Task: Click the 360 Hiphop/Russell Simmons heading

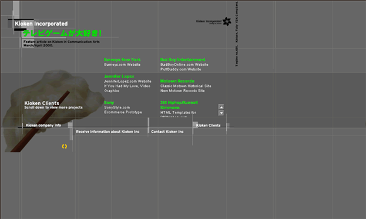Action: point(179,105)
